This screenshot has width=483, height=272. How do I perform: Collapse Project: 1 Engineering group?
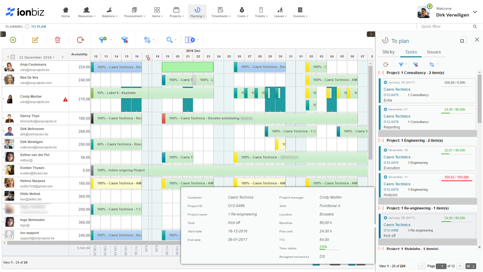[x=381, y=140]
